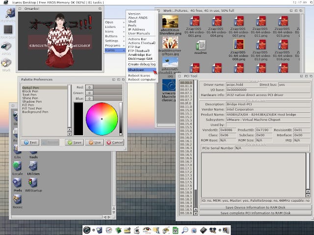
Task: Click the black chip icon in dock
Action: coord(203,230)
